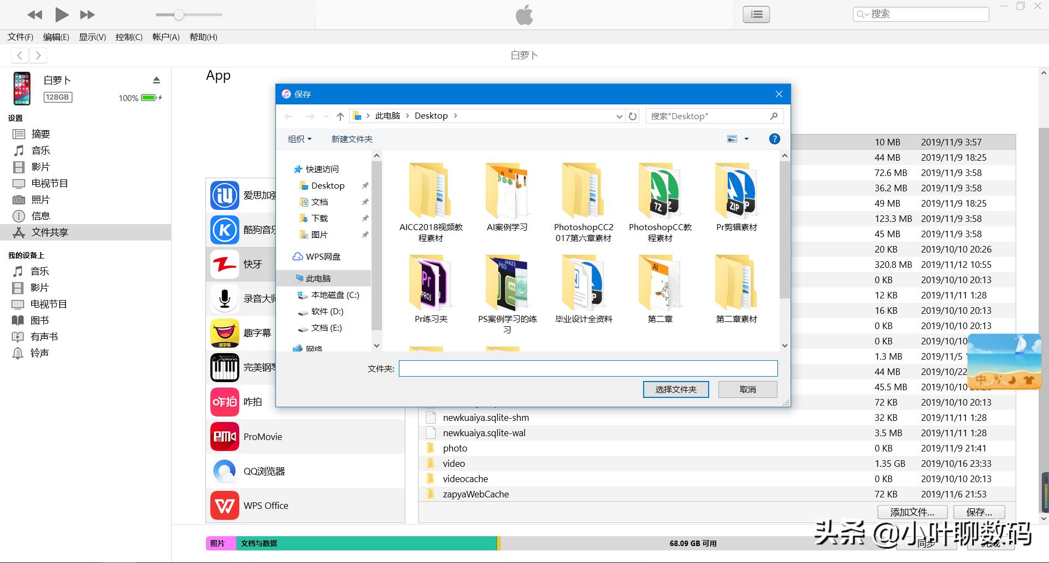1049x563 pixels.
Task: Open the 帮助(H) menu
Action: point(203,37)
